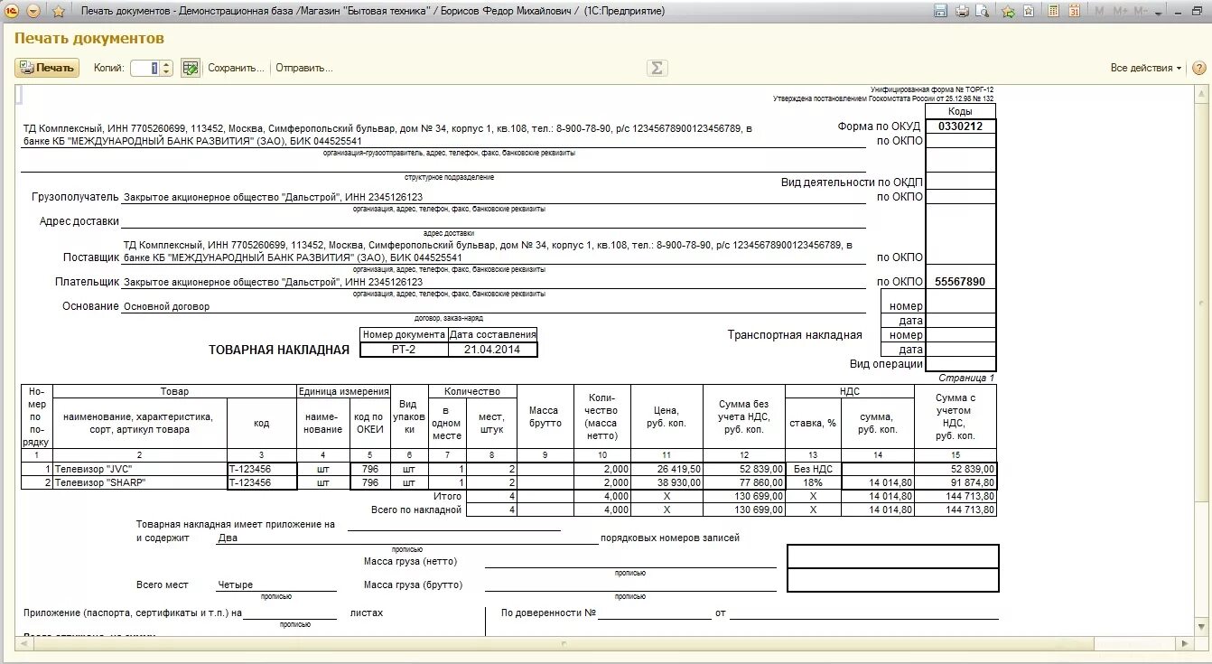Select SHARP row sum cell 77 860,00
The image size is (1212, 664).
(x=744, y=482)
